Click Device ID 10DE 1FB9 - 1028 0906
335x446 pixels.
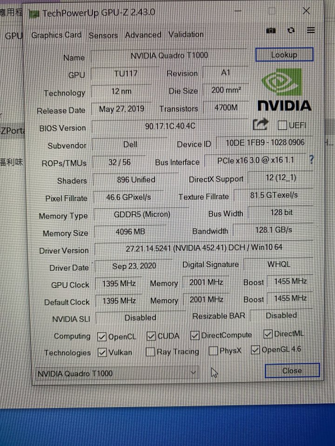(x=265, y=143)
